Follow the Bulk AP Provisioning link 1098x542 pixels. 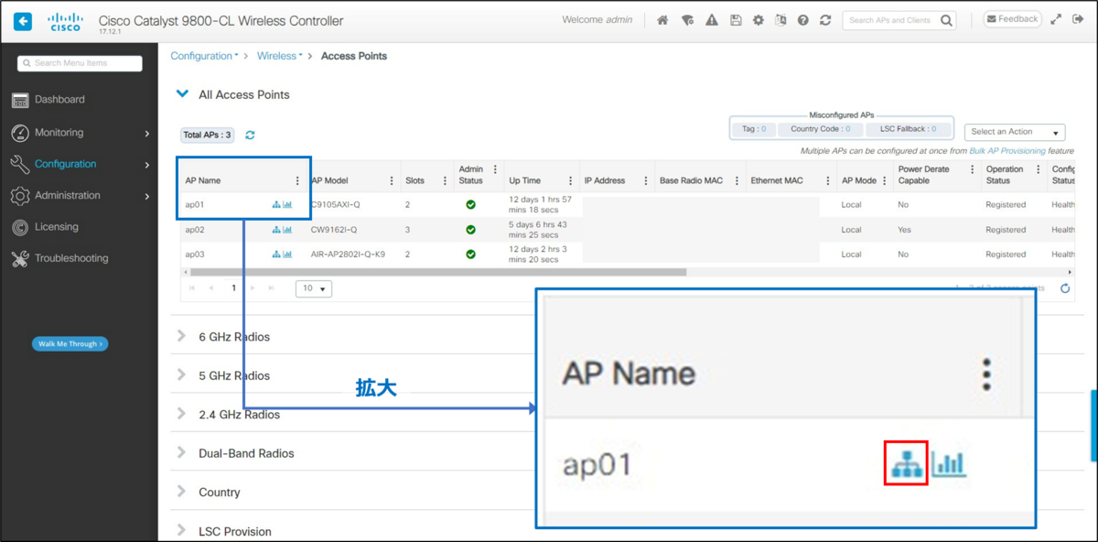(1007, 150)
